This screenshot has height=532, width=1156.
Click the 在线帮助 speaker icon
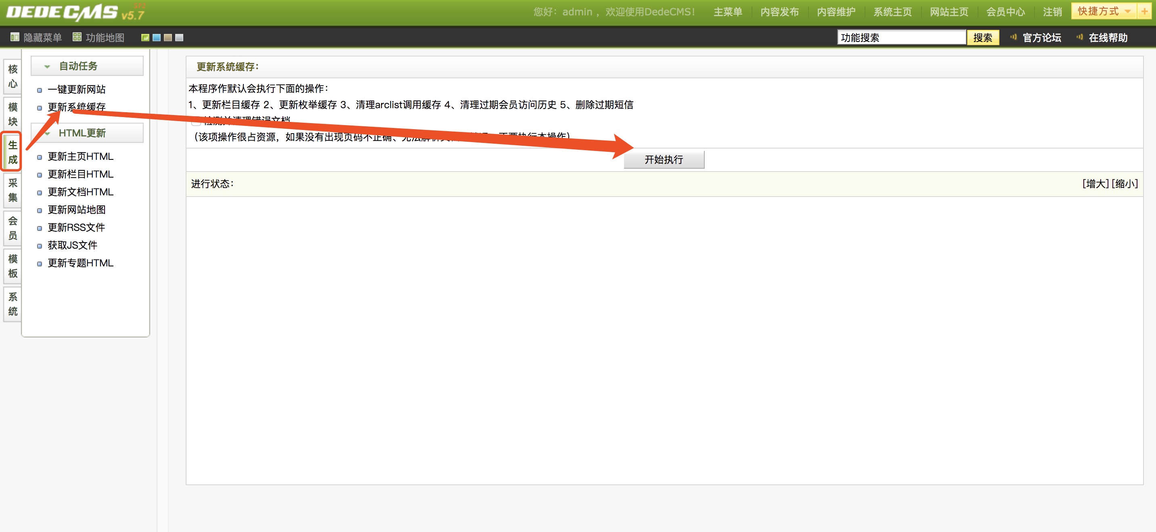pos(1079,37)
